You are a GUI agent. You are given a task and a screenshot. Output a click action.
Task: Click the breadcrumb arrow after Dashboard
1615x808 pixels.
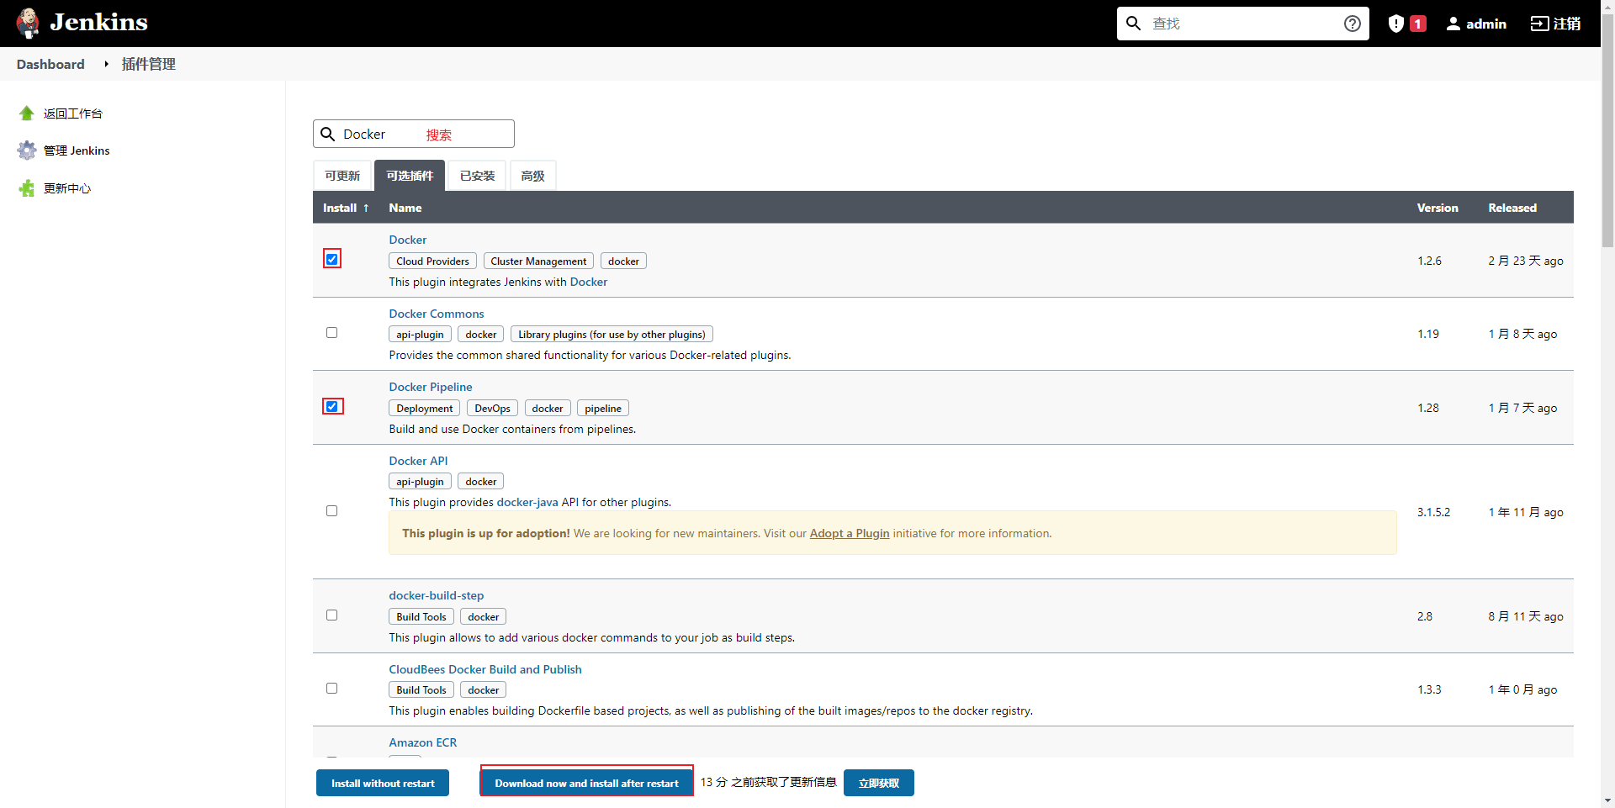pos(106,64)
